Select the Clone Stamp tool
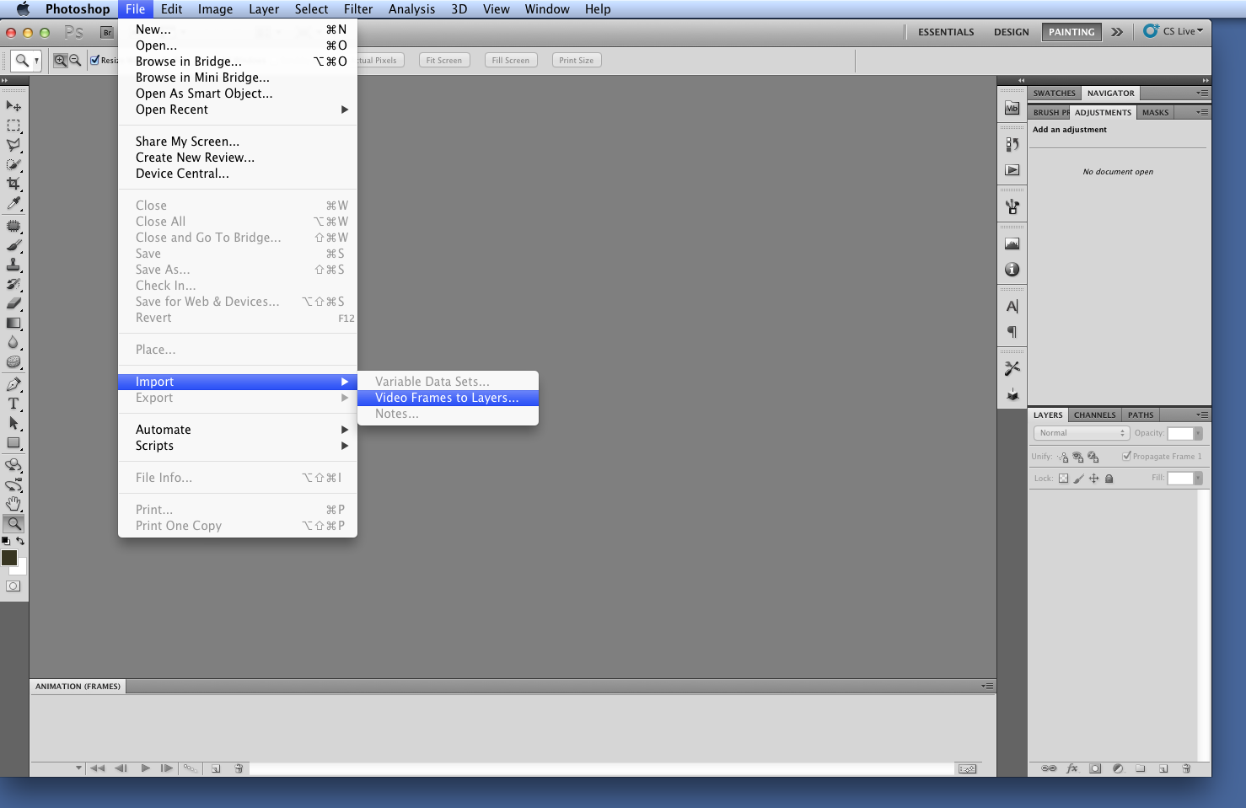This screenshot has height=808, width=1246. tap(13, 265)
